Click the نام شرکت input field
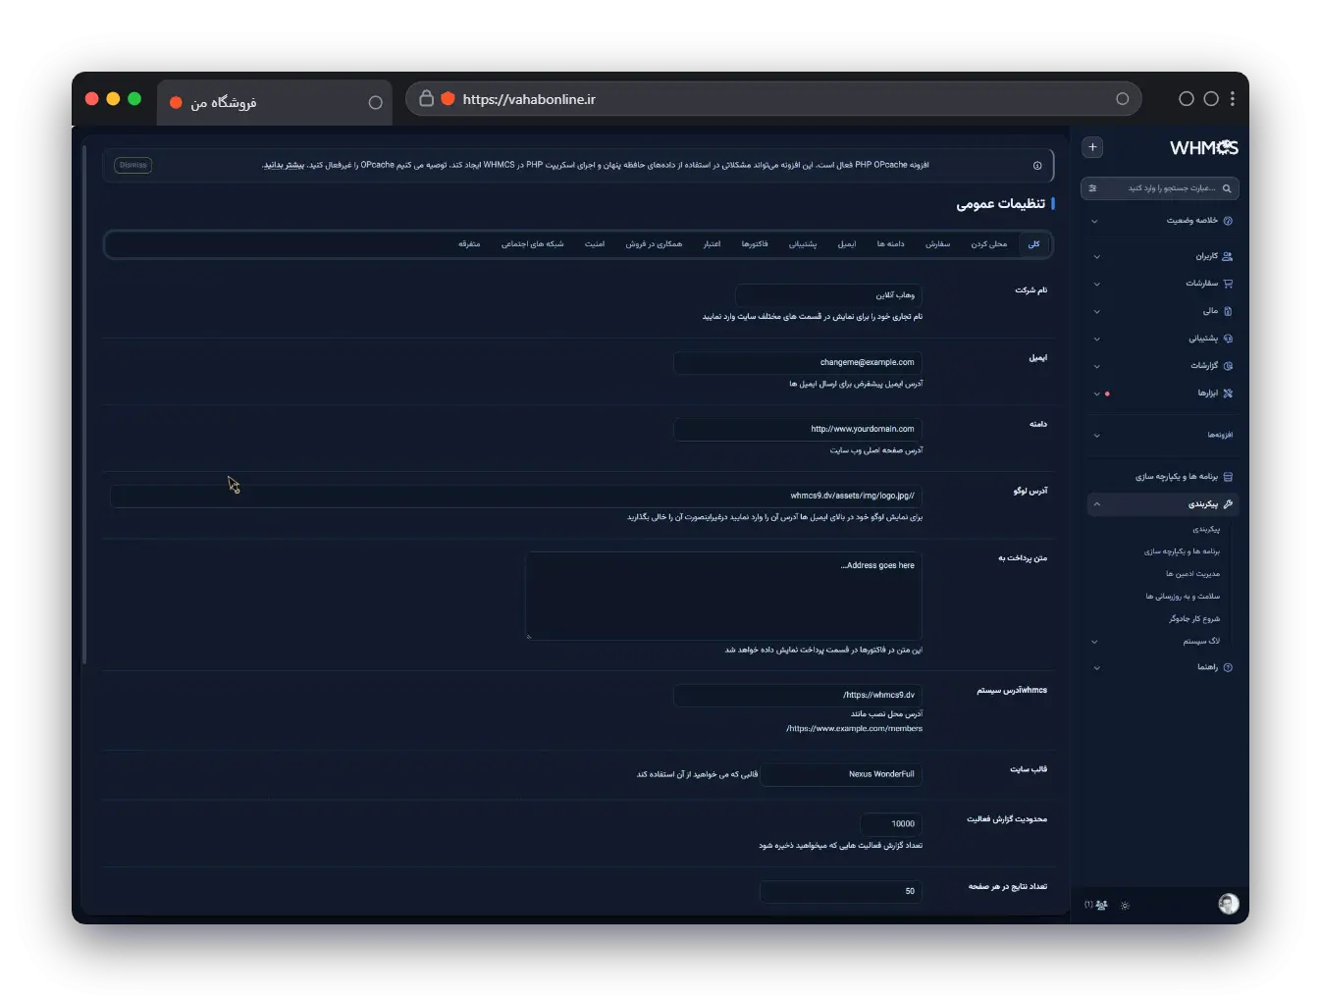The image size is (1321, 996). pos(828,295)
